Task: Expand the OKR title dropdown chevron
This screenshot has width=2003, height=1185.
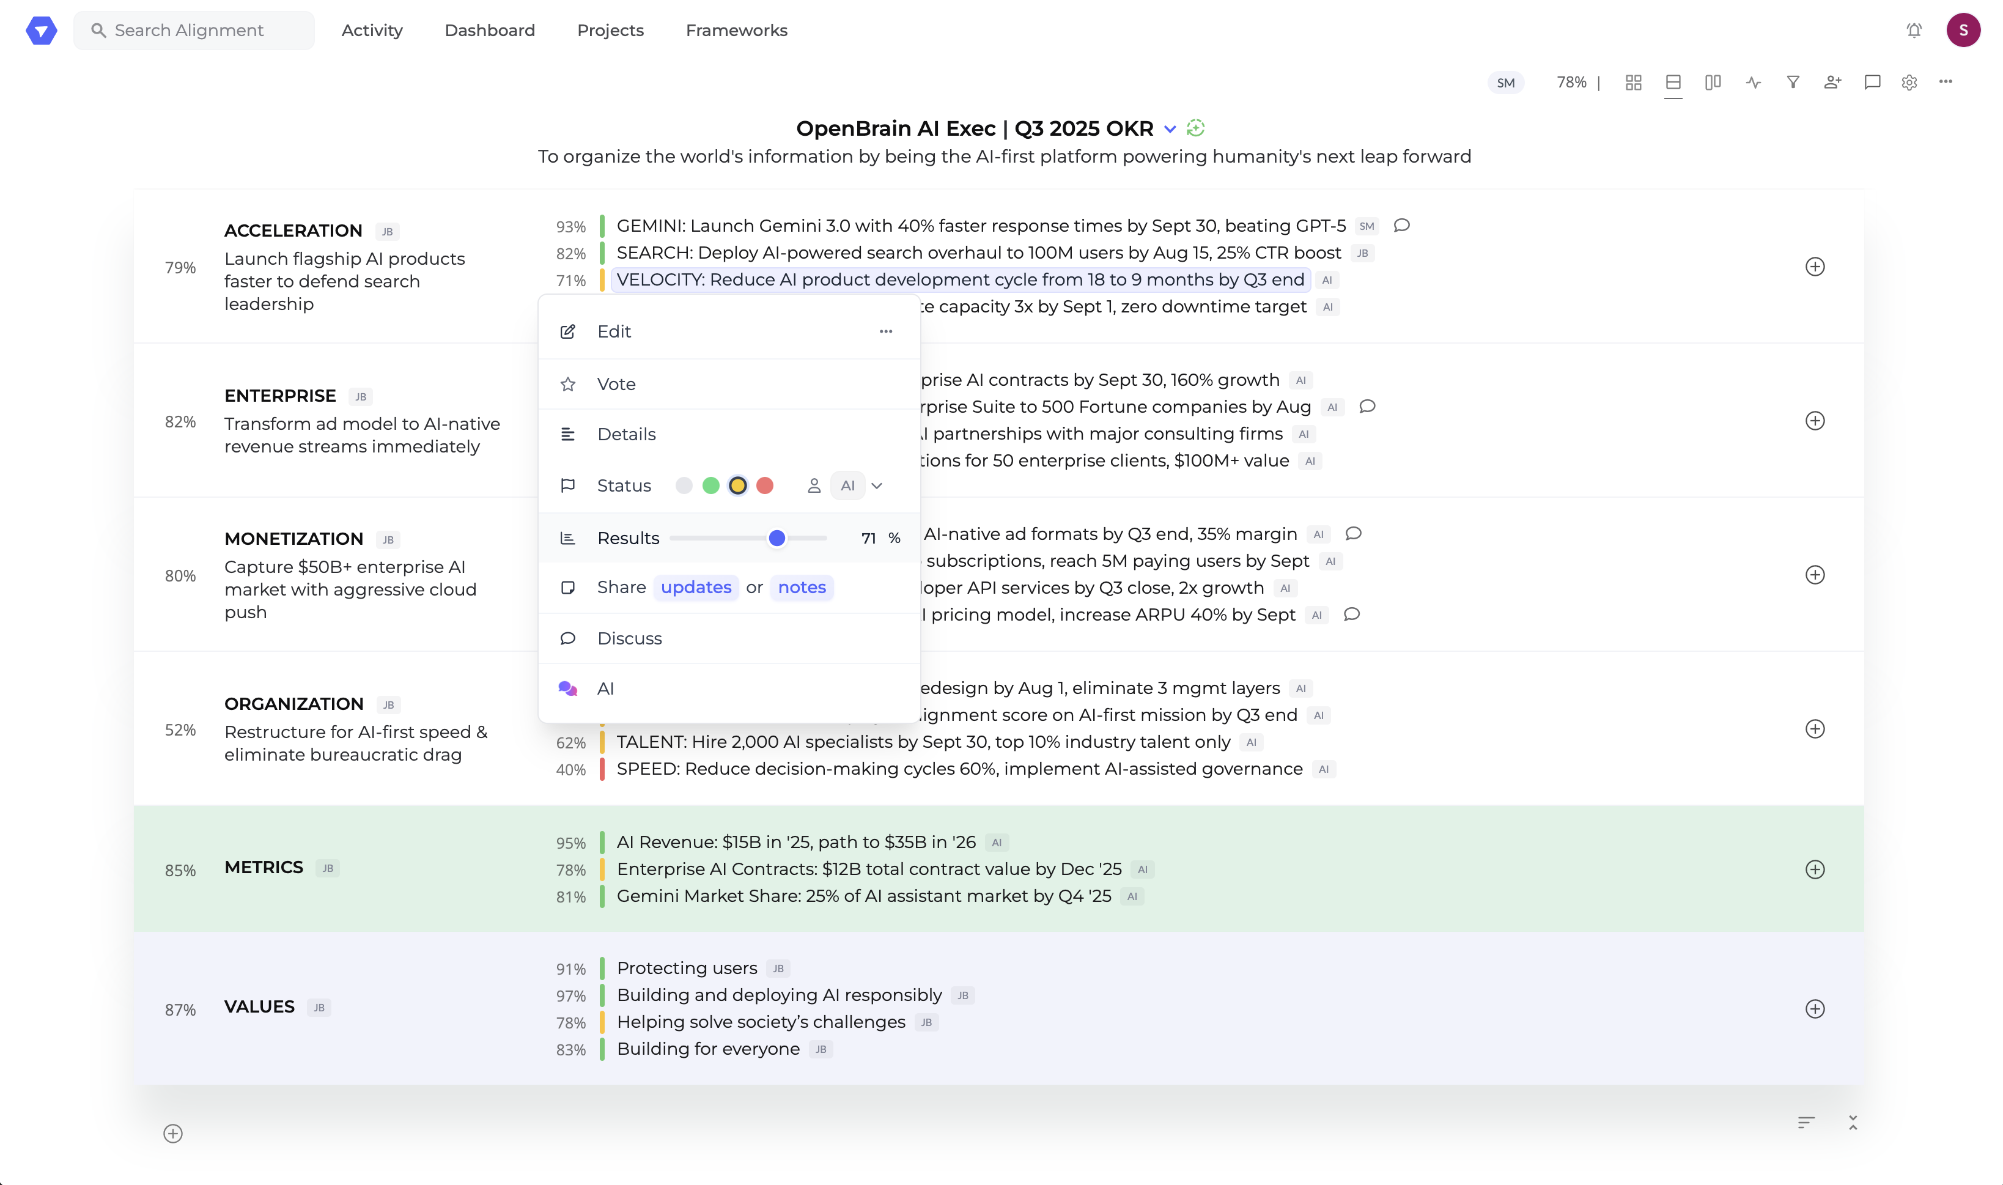Action: [1170, 128]
